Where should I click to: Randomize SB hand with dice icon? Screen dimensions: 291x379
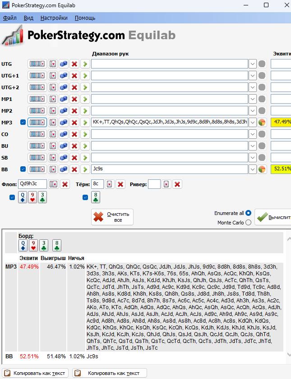64,158
